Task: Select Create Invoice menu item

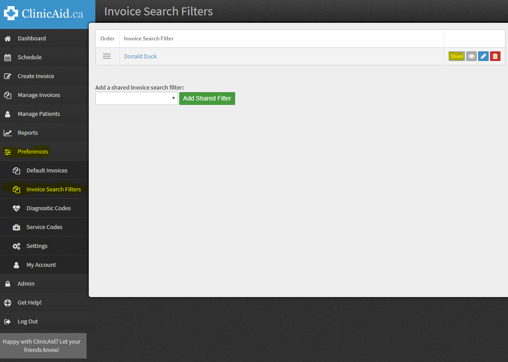Action: point(44,76)
